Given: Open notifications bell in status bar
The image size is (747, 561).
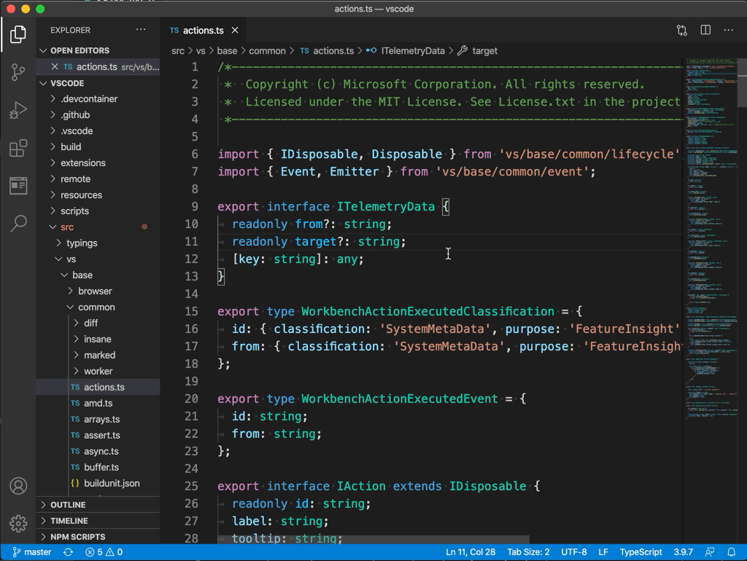Looking at the screenshot, I should (x=732, y=552).
